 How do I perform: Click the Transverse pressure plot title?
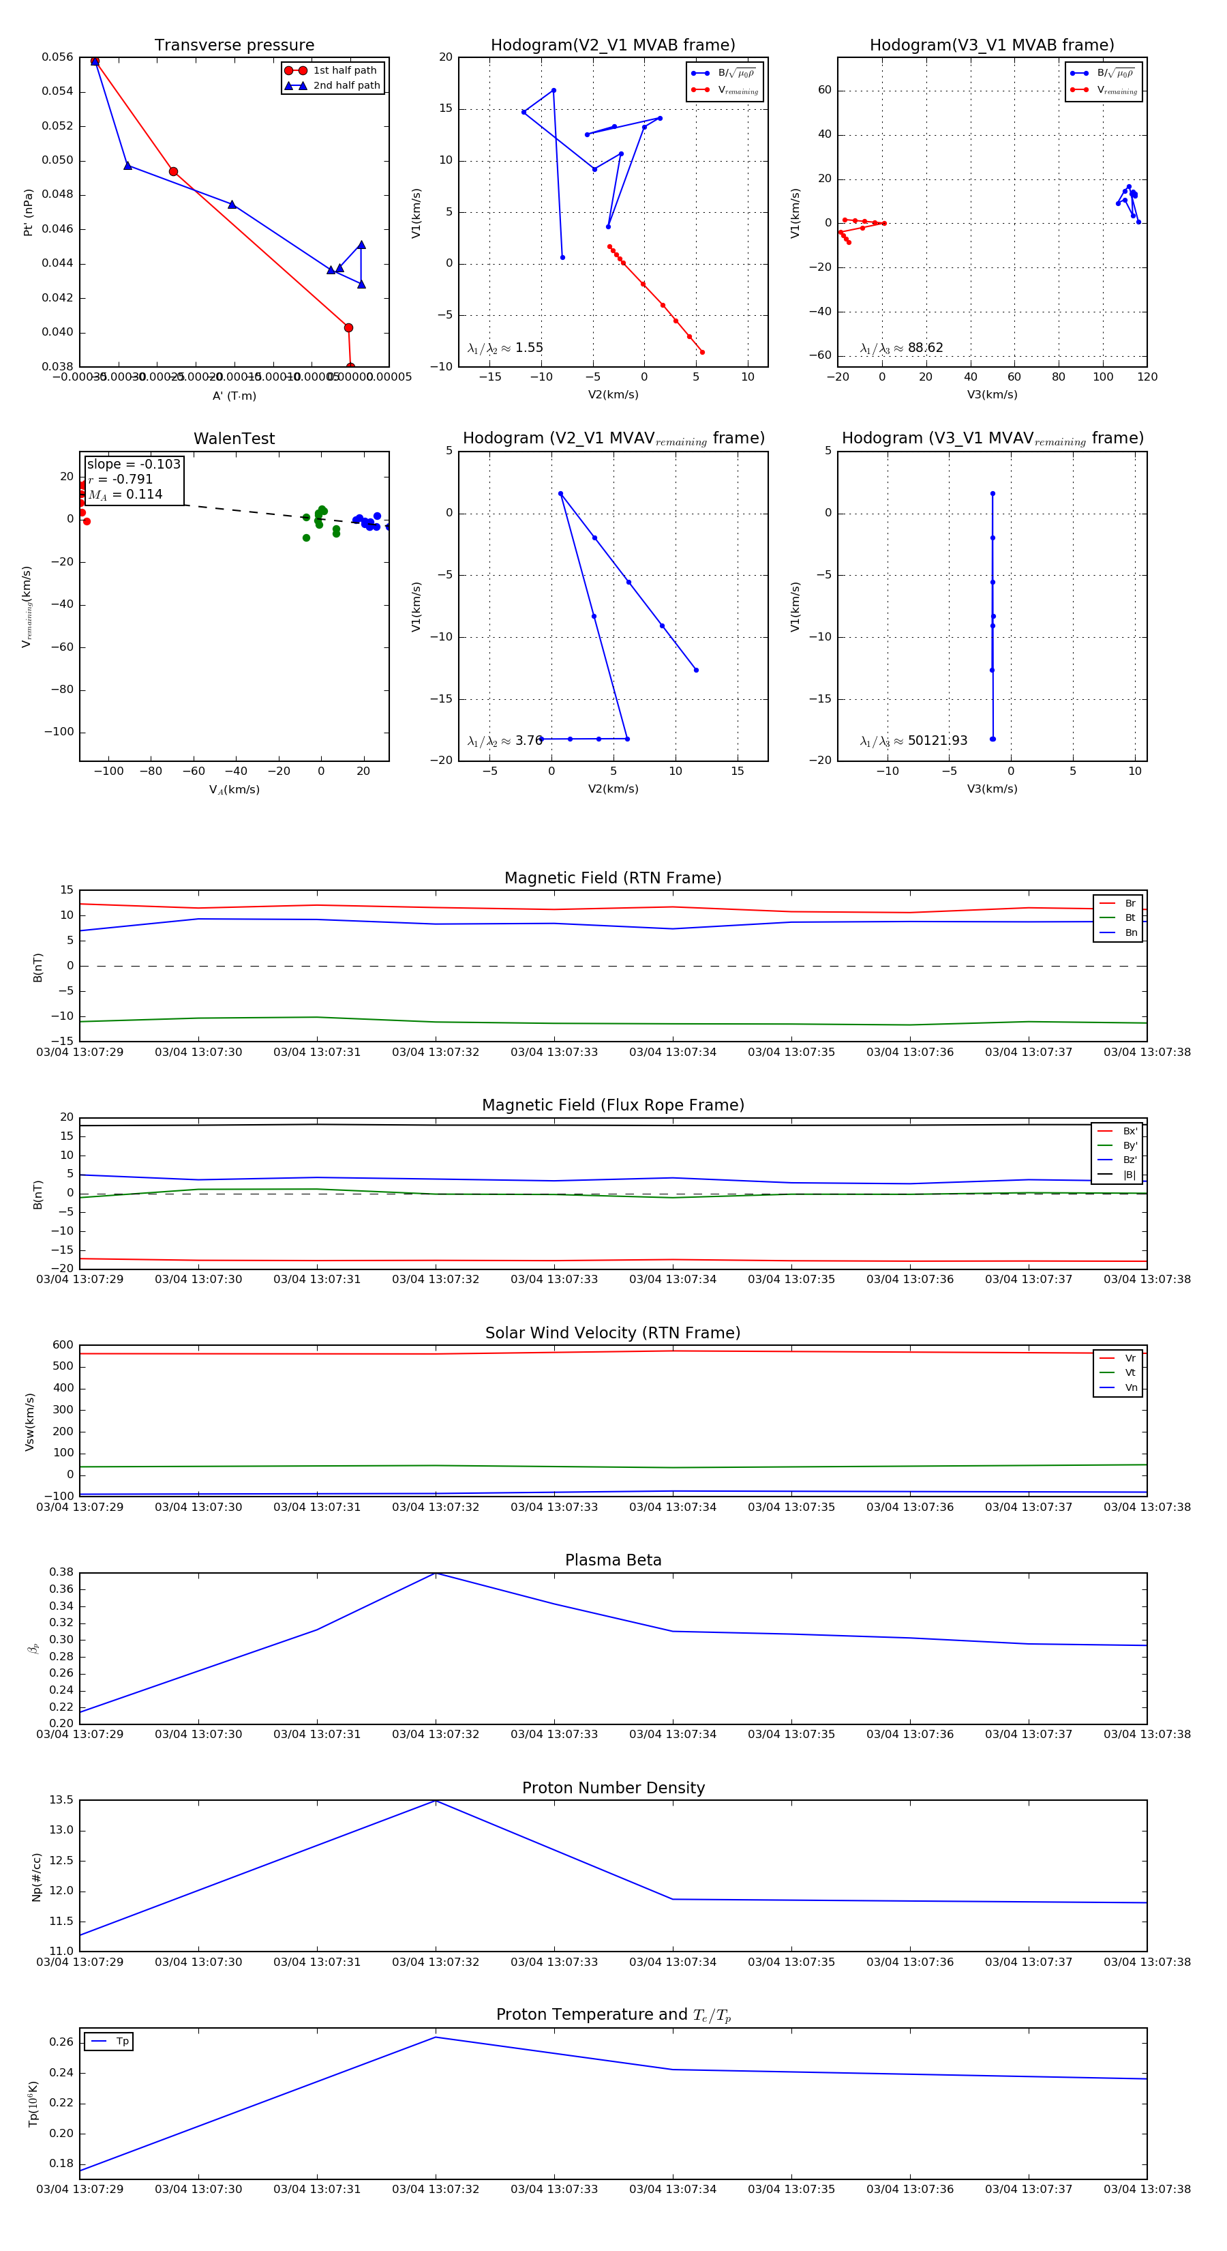tap(234, 46)
